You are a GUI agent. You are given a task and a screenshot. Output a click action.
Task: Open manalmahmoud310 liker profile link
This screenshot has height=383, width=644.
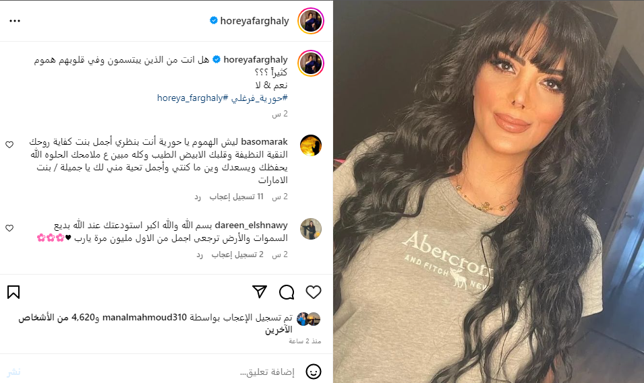click(144, 318)
